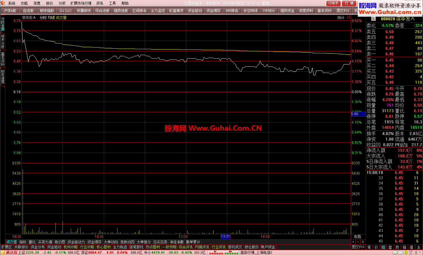Viewport: 423px width, 256px height.
Task: Click the red-green market breadth indicator
Action: point(224,252)
